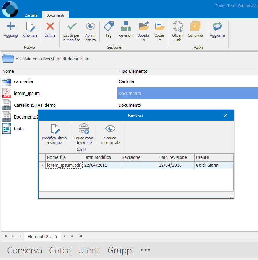
Task: Go to last element in pager
Action: (80, 236)
